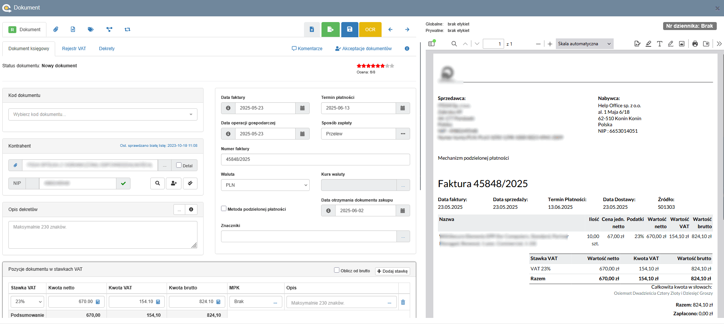Image resolution: width=724 pixels, height=324 pixels.
Task: Click trash icon to delete VAT row
Action: tap(403, 302)
